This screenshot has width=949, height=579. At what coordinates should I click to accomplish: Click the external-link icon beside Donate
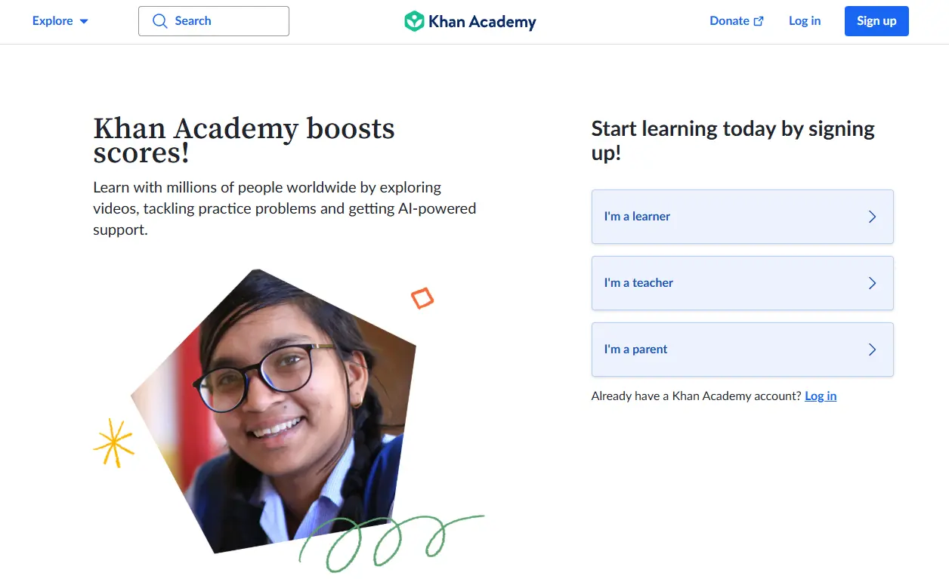(x=758, y=20)
